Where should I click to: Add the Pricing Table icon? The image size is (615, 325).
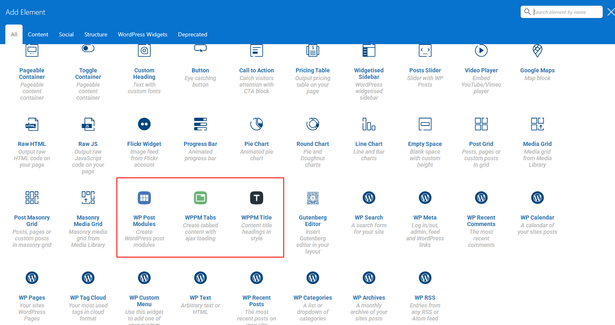tap(313, 50)
